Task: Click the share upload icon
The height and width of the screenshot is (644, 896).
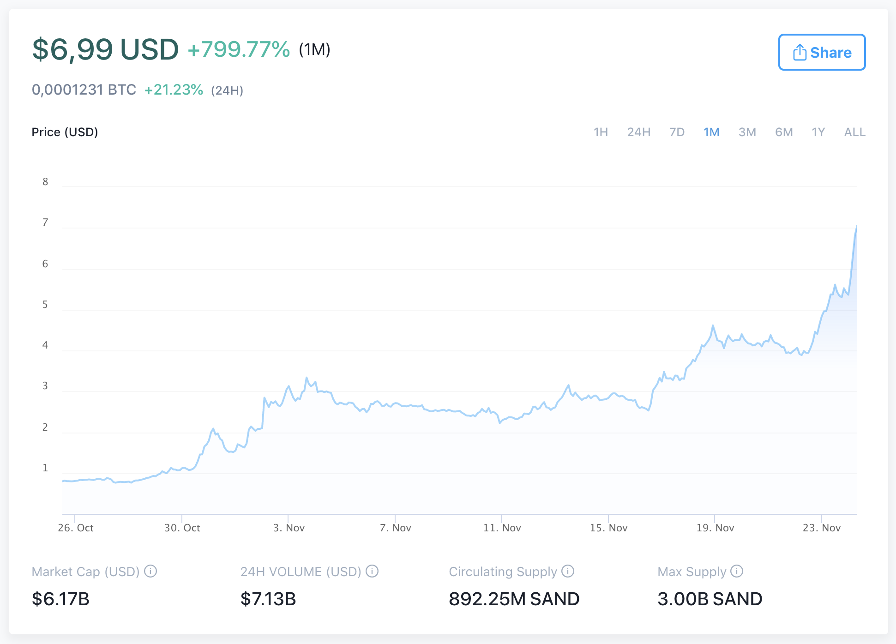Action: [800, 53]
